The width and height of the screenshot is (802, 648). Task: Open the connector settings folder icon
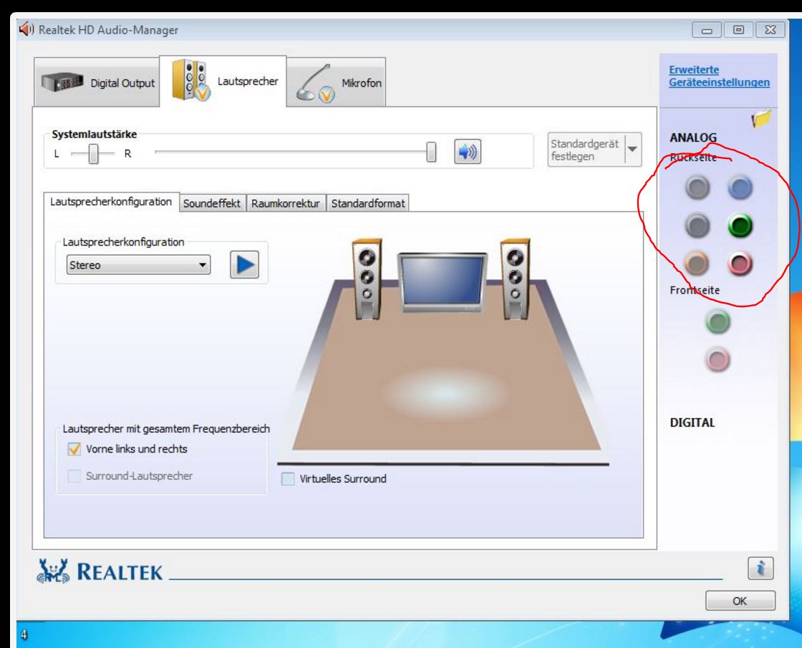coord(761,119)
